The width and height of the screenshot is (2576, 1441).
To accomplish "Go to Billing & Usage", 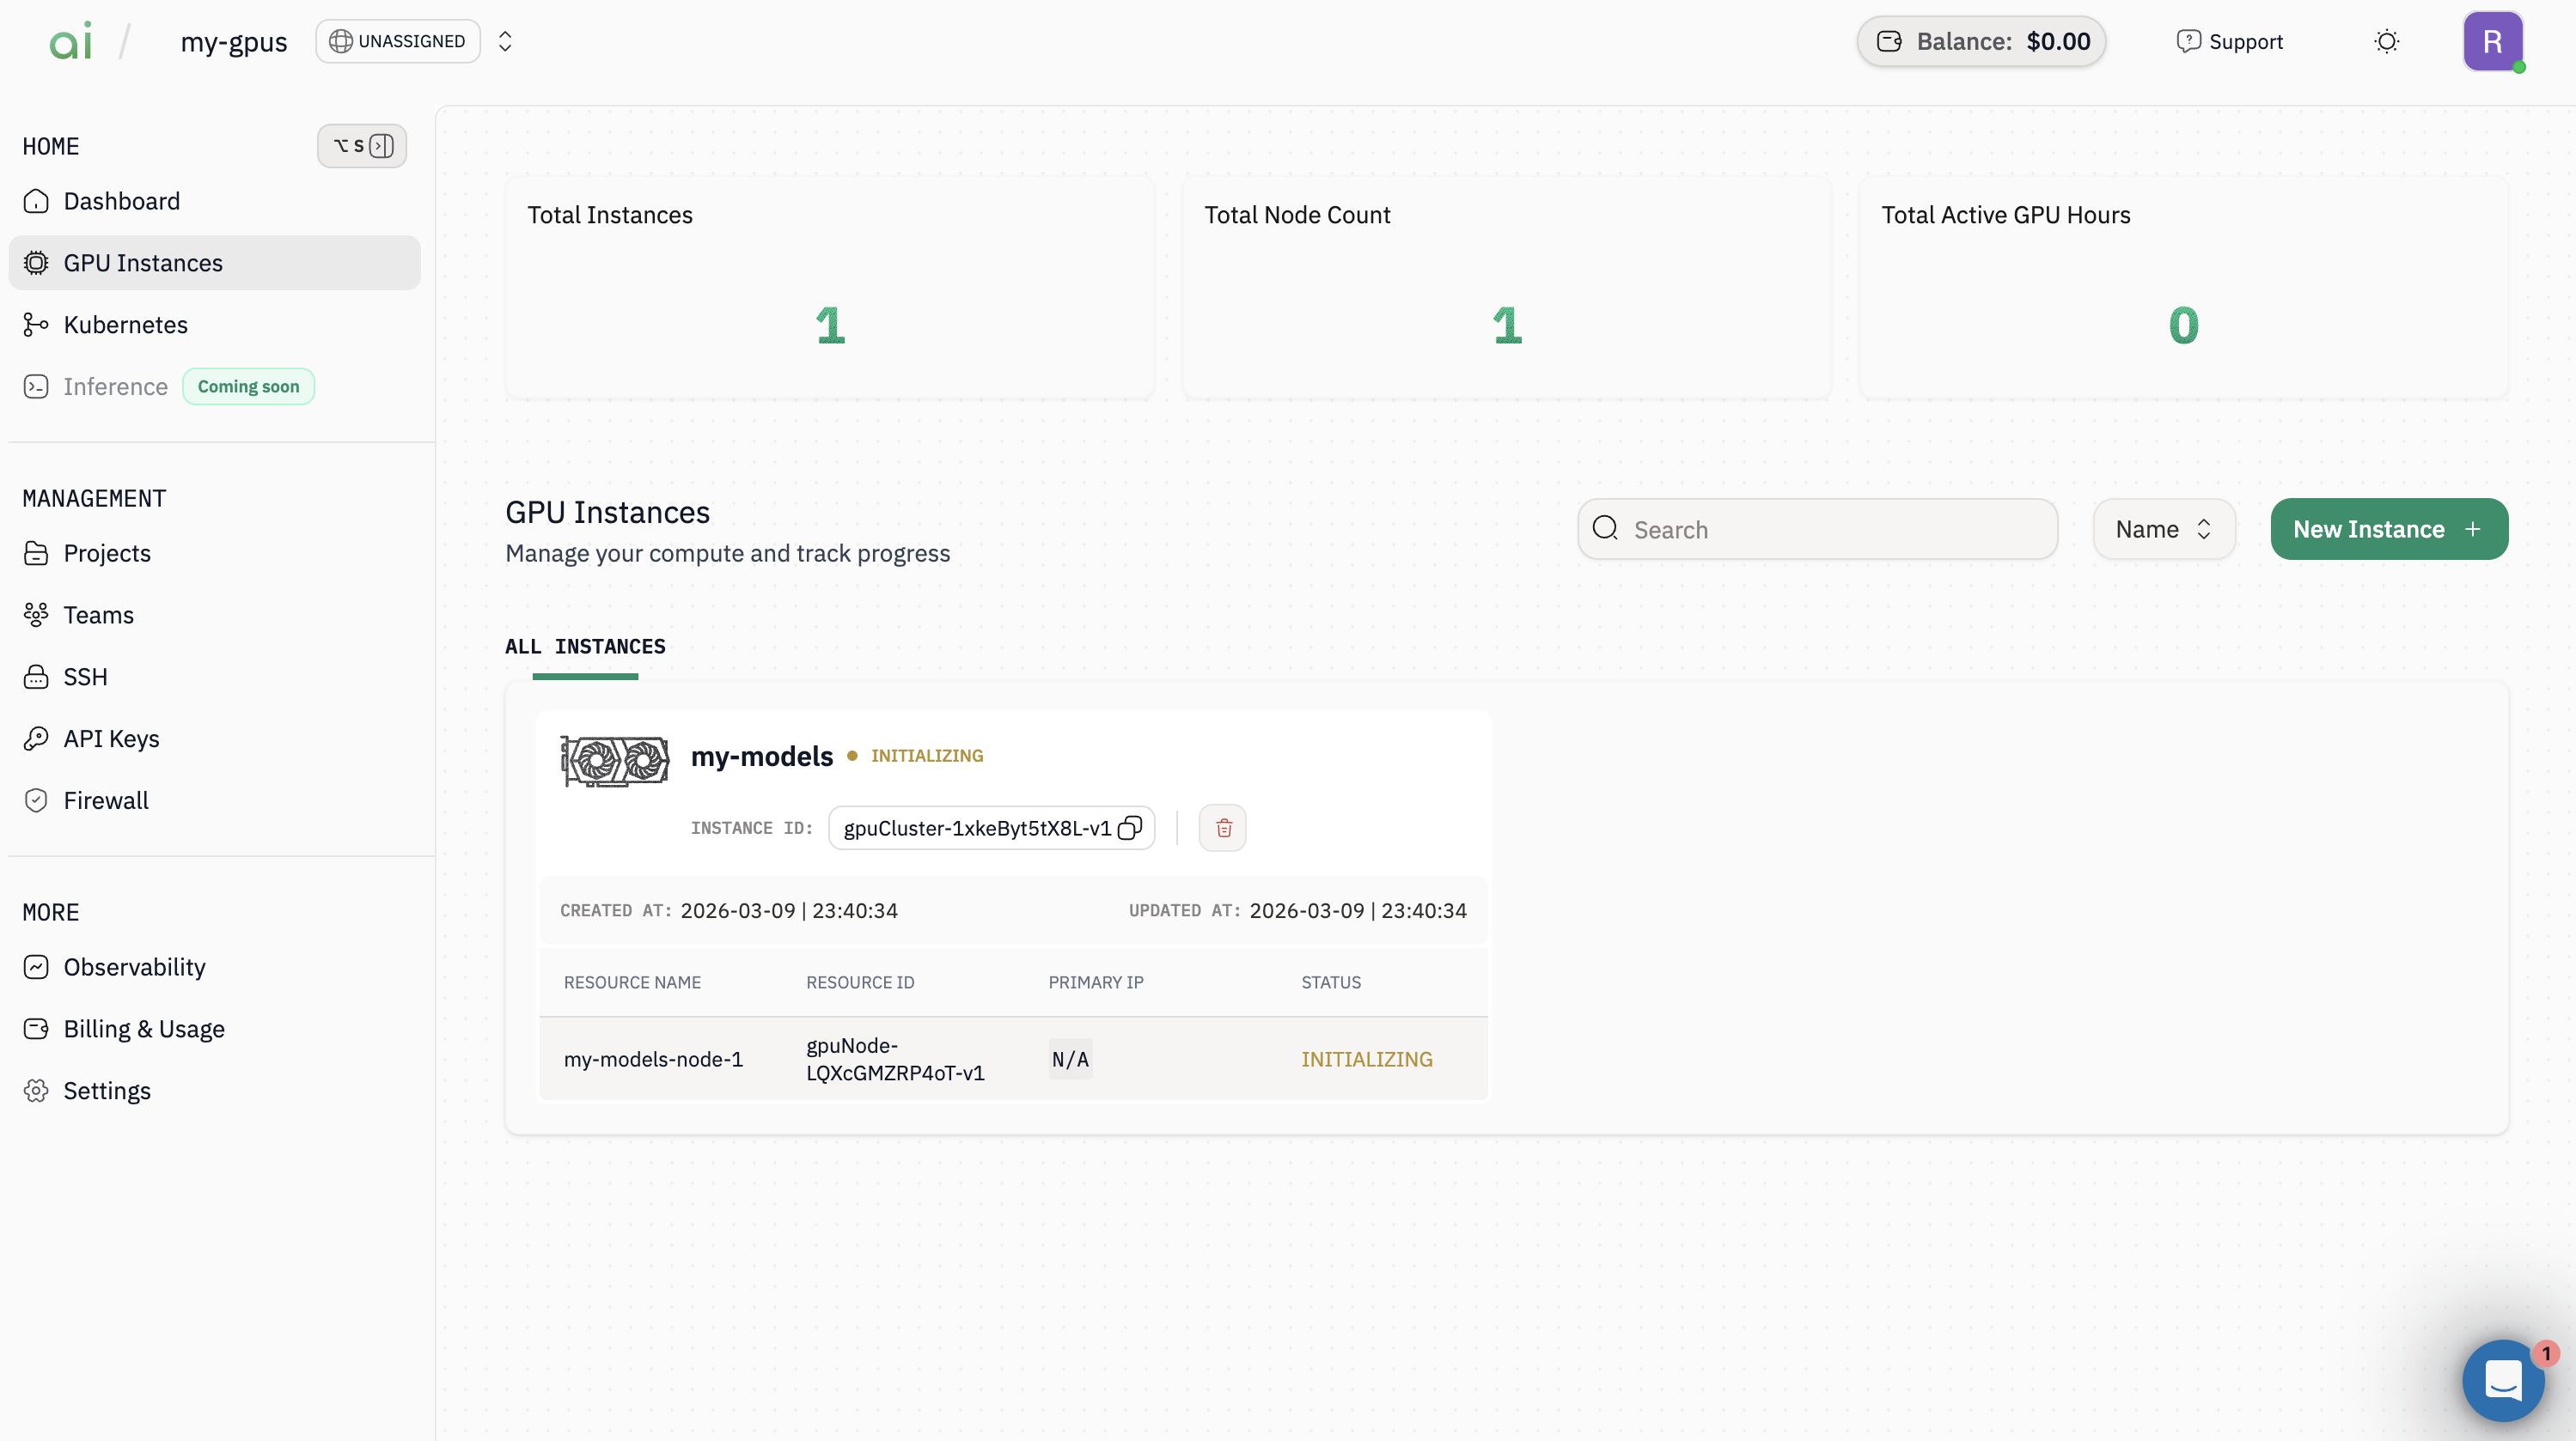I will point(143,1028).
